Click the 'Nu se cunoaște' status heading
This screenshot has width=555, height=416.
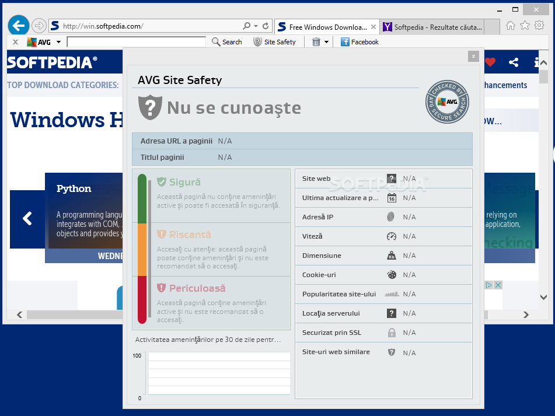[x=234, y=108]
